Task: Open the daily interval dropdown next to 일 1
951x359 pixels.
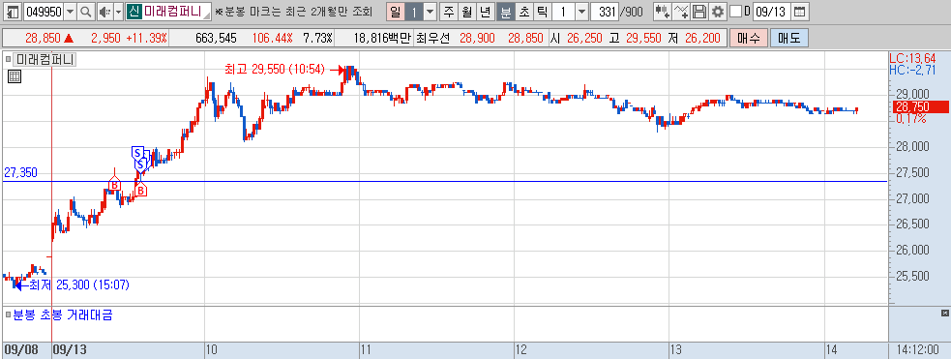Action: [430, 12]
